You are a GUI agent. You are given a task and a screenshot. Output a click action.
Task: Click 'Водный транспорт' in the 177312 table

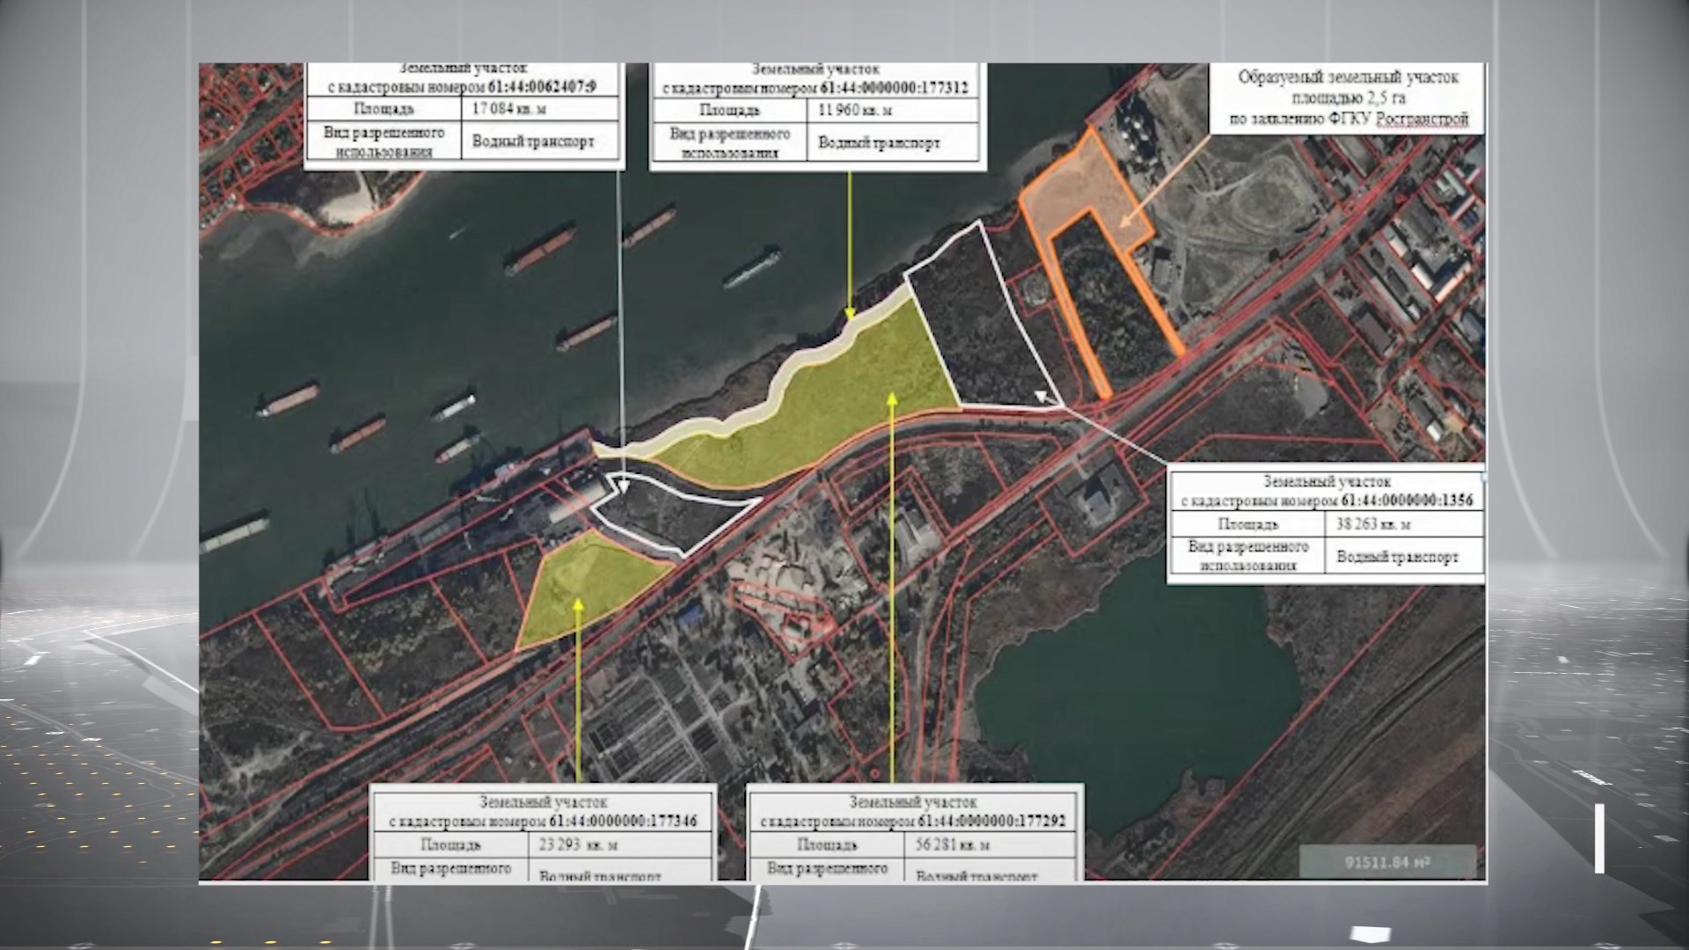pyautogui.click(x=893, y=142)
